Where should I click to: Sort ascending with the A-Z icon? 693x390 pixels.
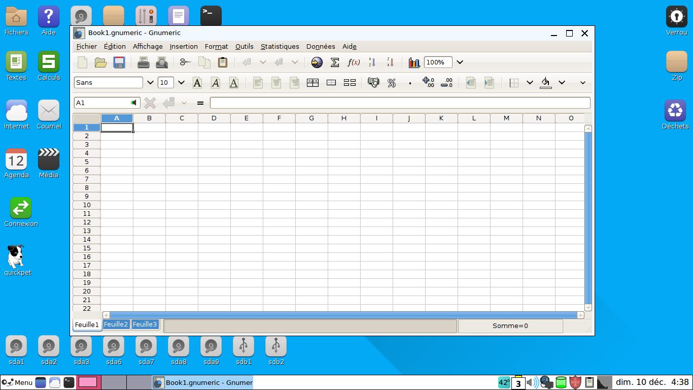372,62
